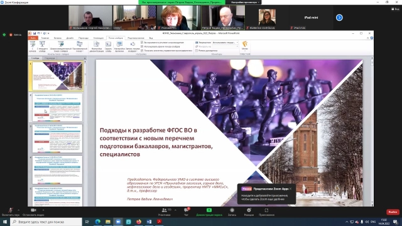Viewport: 402px width, 226px height.
Task: Select slide 2 thumbnail
Action: pyautogui.click(x=58, y=107)
